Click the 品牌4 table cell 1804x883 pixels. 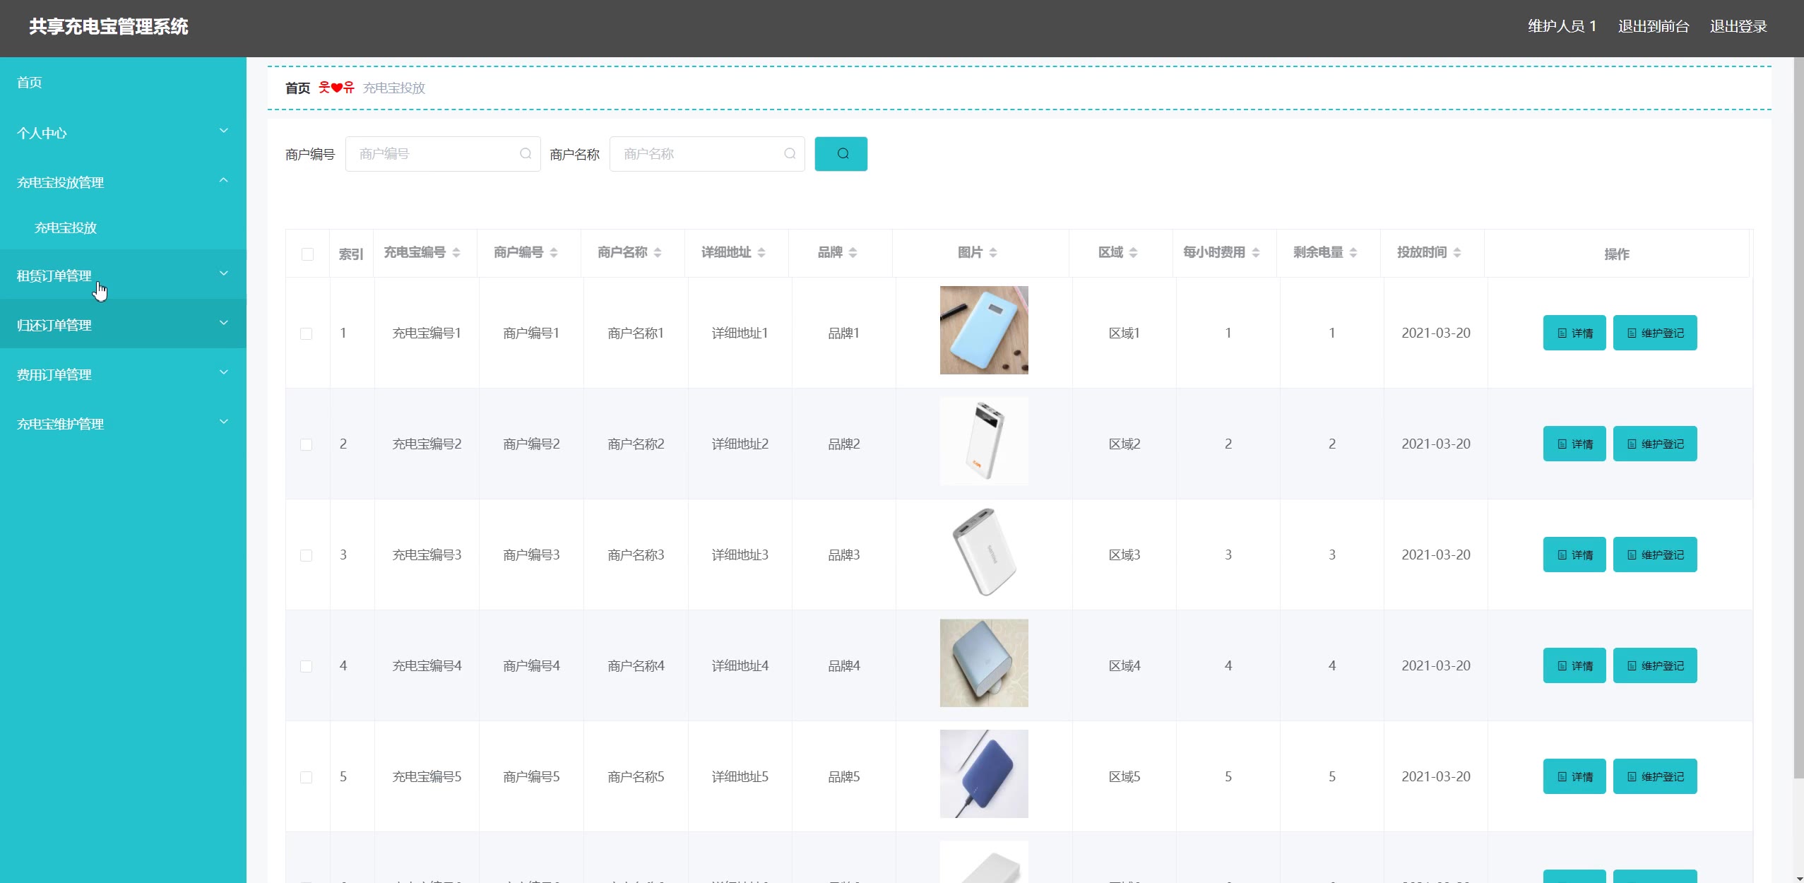click(x=843, y=665)
